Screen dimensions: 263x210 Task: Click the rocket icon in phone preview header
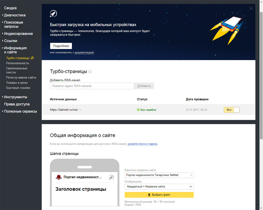point(111,177)
